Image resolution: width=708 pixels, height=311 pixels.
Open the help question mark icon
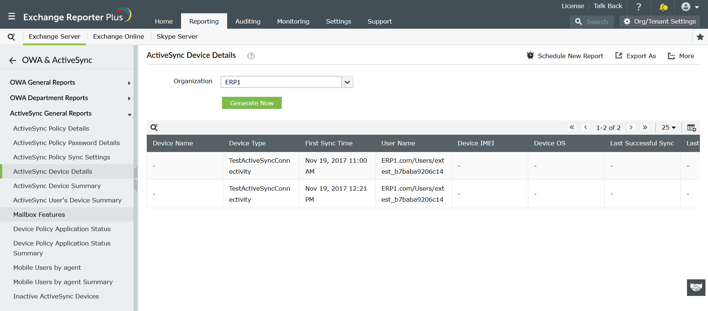point(639,7)
